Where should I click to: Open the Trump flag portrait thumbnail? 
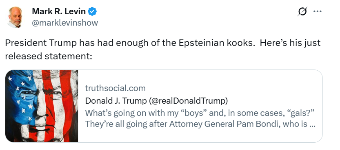click(x=42, y=106)
